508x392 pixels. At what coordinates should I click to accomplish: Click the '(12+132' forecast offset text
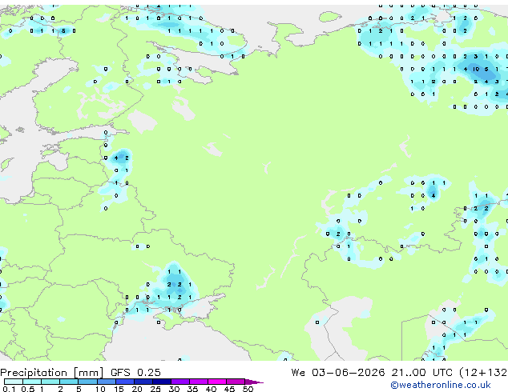coord(483,373)
